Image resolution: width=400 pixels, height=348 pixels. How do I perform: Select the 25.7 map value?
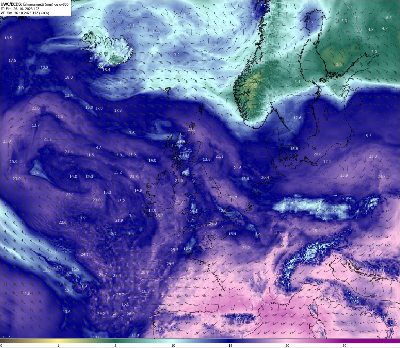coord(120,295)
